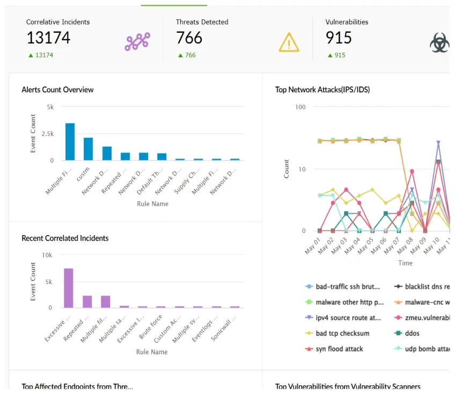Toggle the syn flood attack series
This screenshot has height=394, width=455.
(308, 348)
